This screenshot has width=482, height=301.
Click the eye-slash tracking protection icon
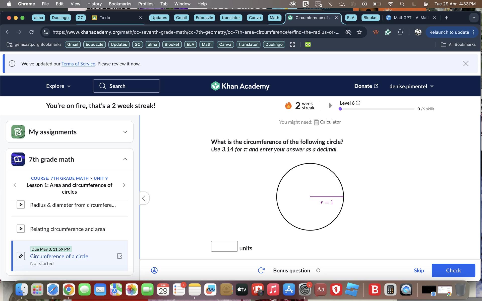click(348, 32)
